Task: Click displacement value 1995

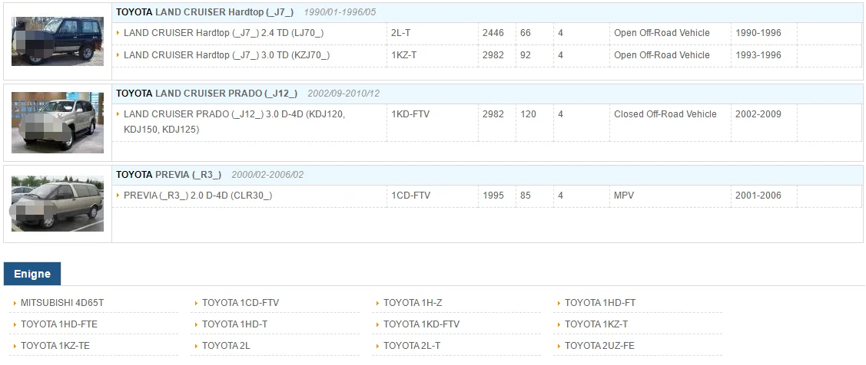Action: coord(493,196)
